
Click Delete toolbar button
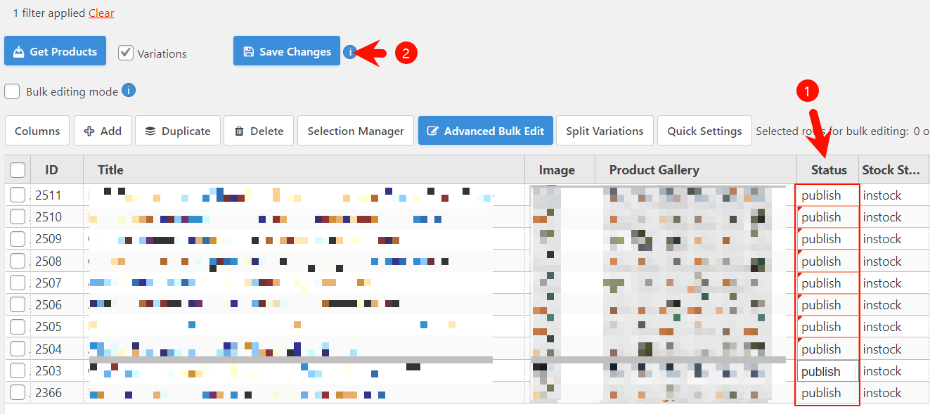pyautogui.click(x=259, y=131)
